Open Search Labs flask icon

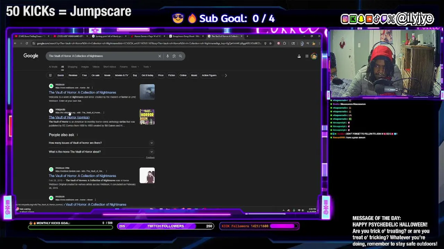(299, 56)
